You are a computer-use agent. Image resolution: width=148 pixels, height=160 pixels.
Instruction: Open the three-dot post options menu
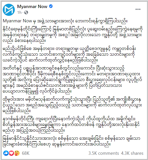click(138, 9)
